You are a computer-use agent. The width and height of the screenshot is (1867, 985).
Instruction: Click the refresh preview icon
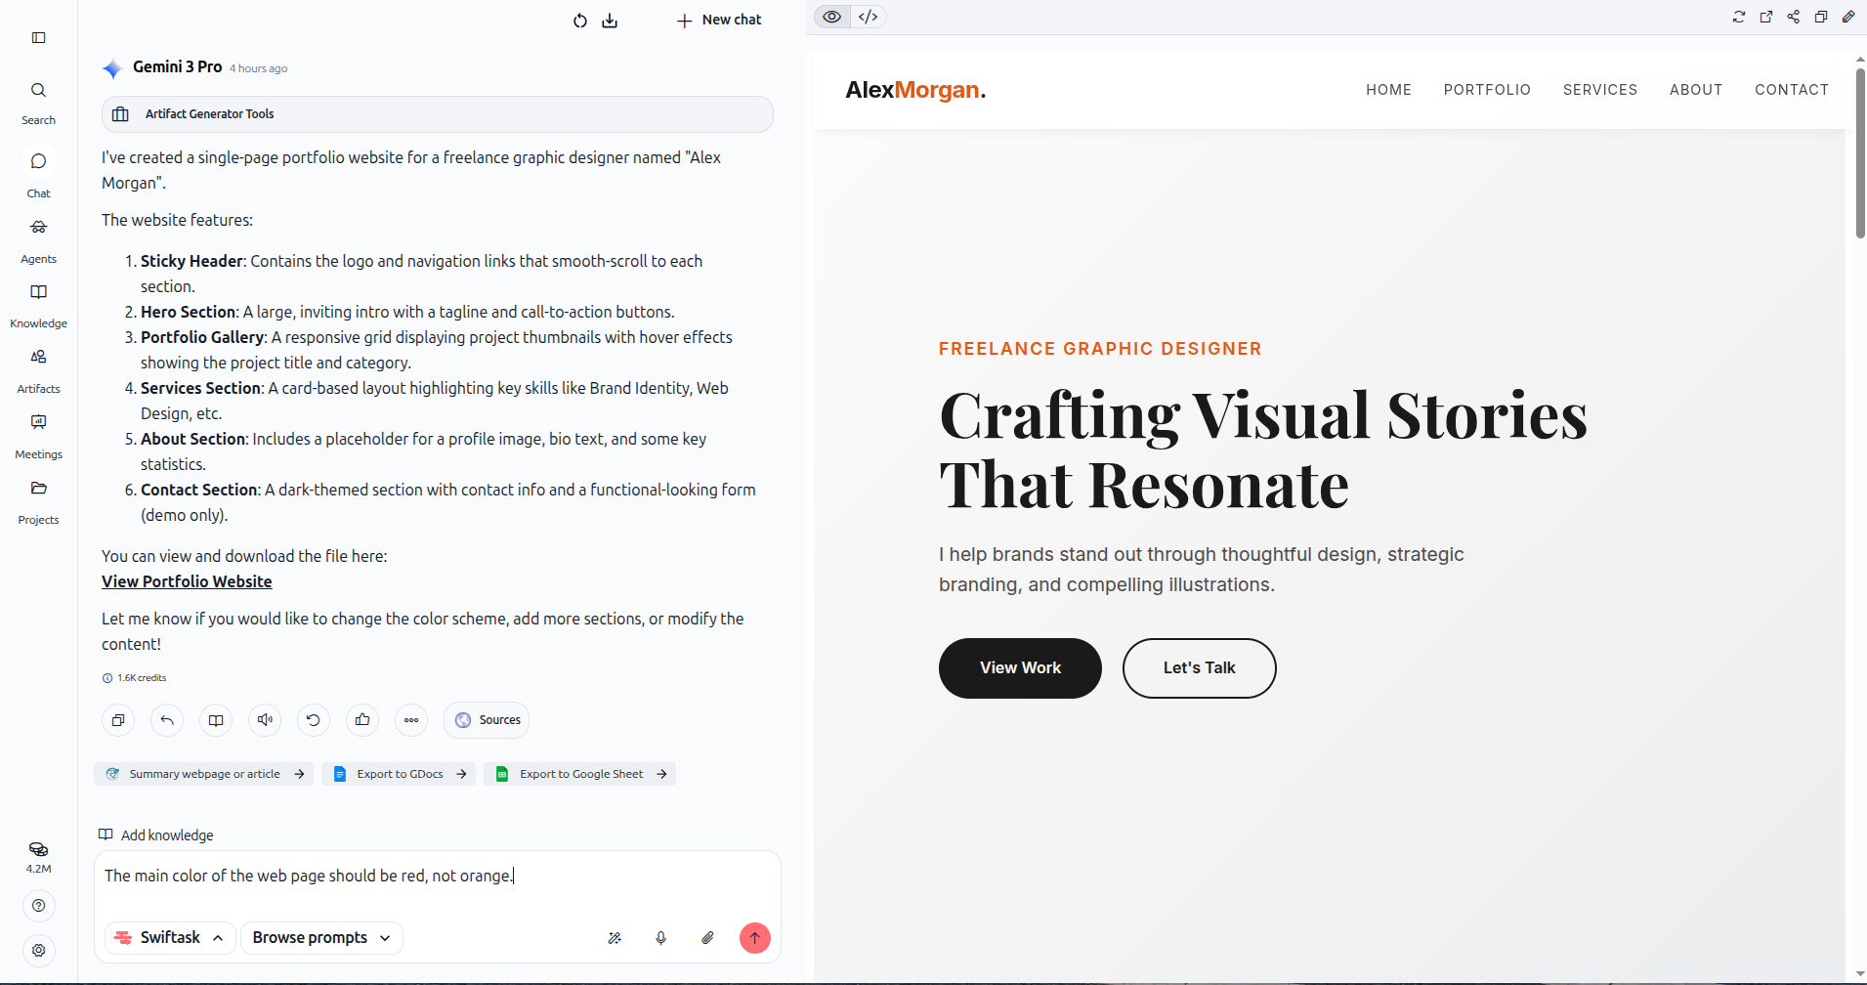point(1739,17)
